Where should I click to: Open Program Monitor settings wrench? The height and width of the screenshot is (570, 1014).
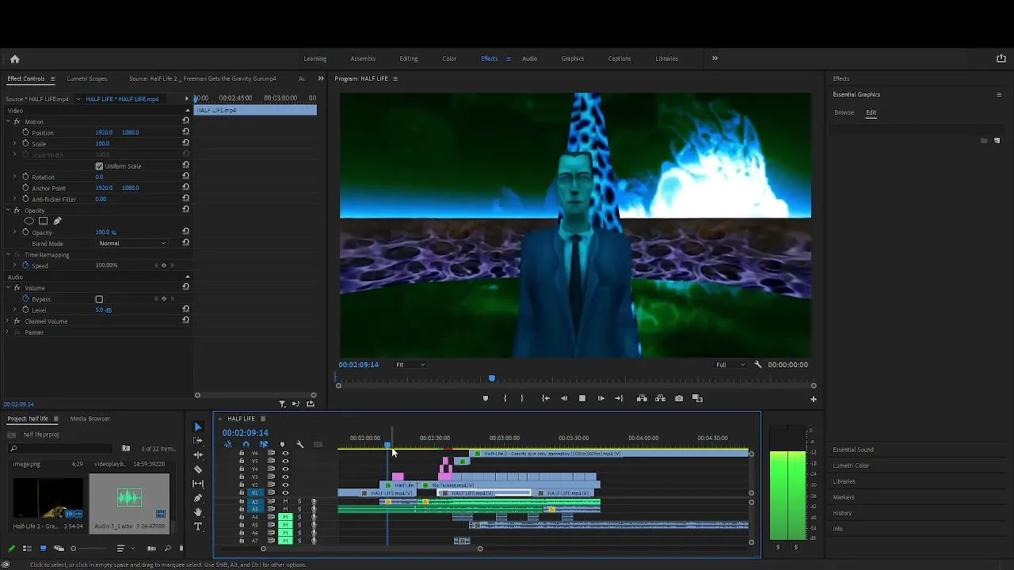758,365
